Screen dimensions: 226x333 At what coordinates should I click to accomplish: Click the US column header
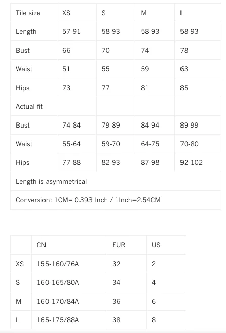156,245
